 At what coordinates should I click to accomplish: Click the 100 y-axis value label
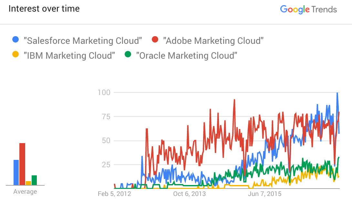(104, 93)
